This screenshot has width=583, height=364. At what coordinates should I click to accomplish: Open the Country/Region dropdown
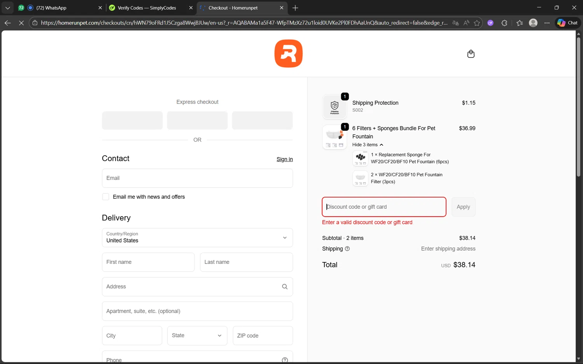tap(197, 237)
